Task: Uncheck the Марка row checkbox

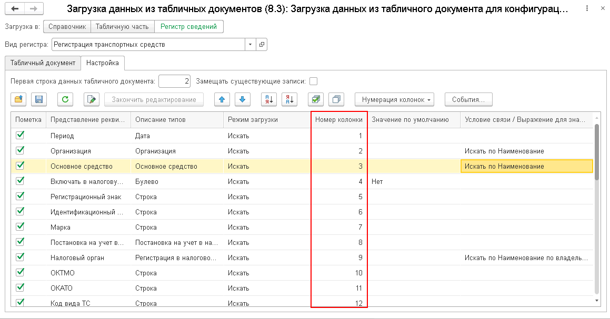Action: [20, 227]
